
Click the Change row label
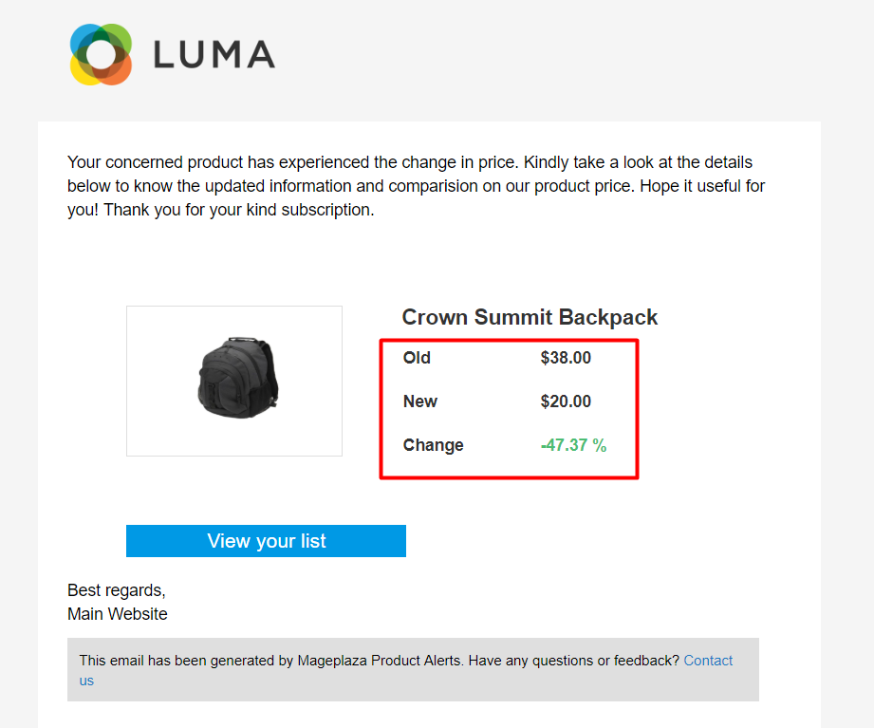click(x=433, y=445)
